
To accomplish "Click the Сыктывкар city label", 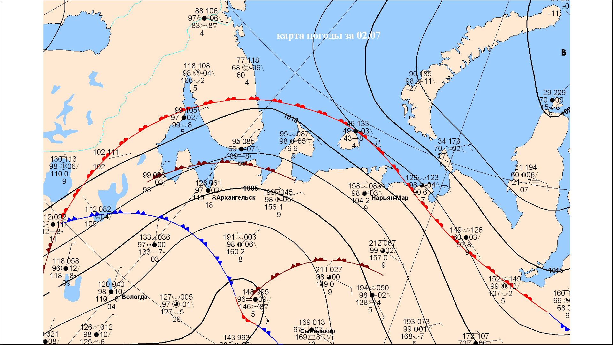I will (317, 331).
